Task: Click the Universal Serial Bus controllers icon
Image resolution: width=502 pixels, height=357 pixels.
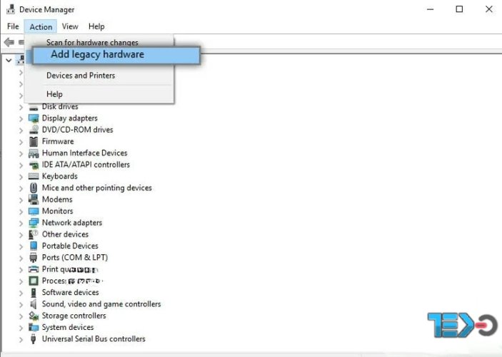Action: click(34, 338)
